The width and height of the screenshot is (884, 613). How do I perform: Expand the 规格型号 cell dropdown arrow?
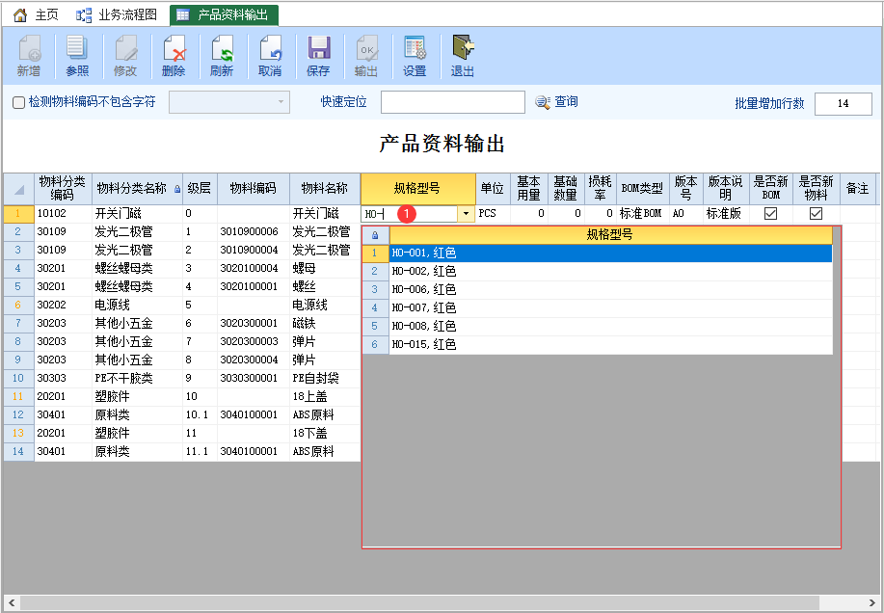coord(466,214)
